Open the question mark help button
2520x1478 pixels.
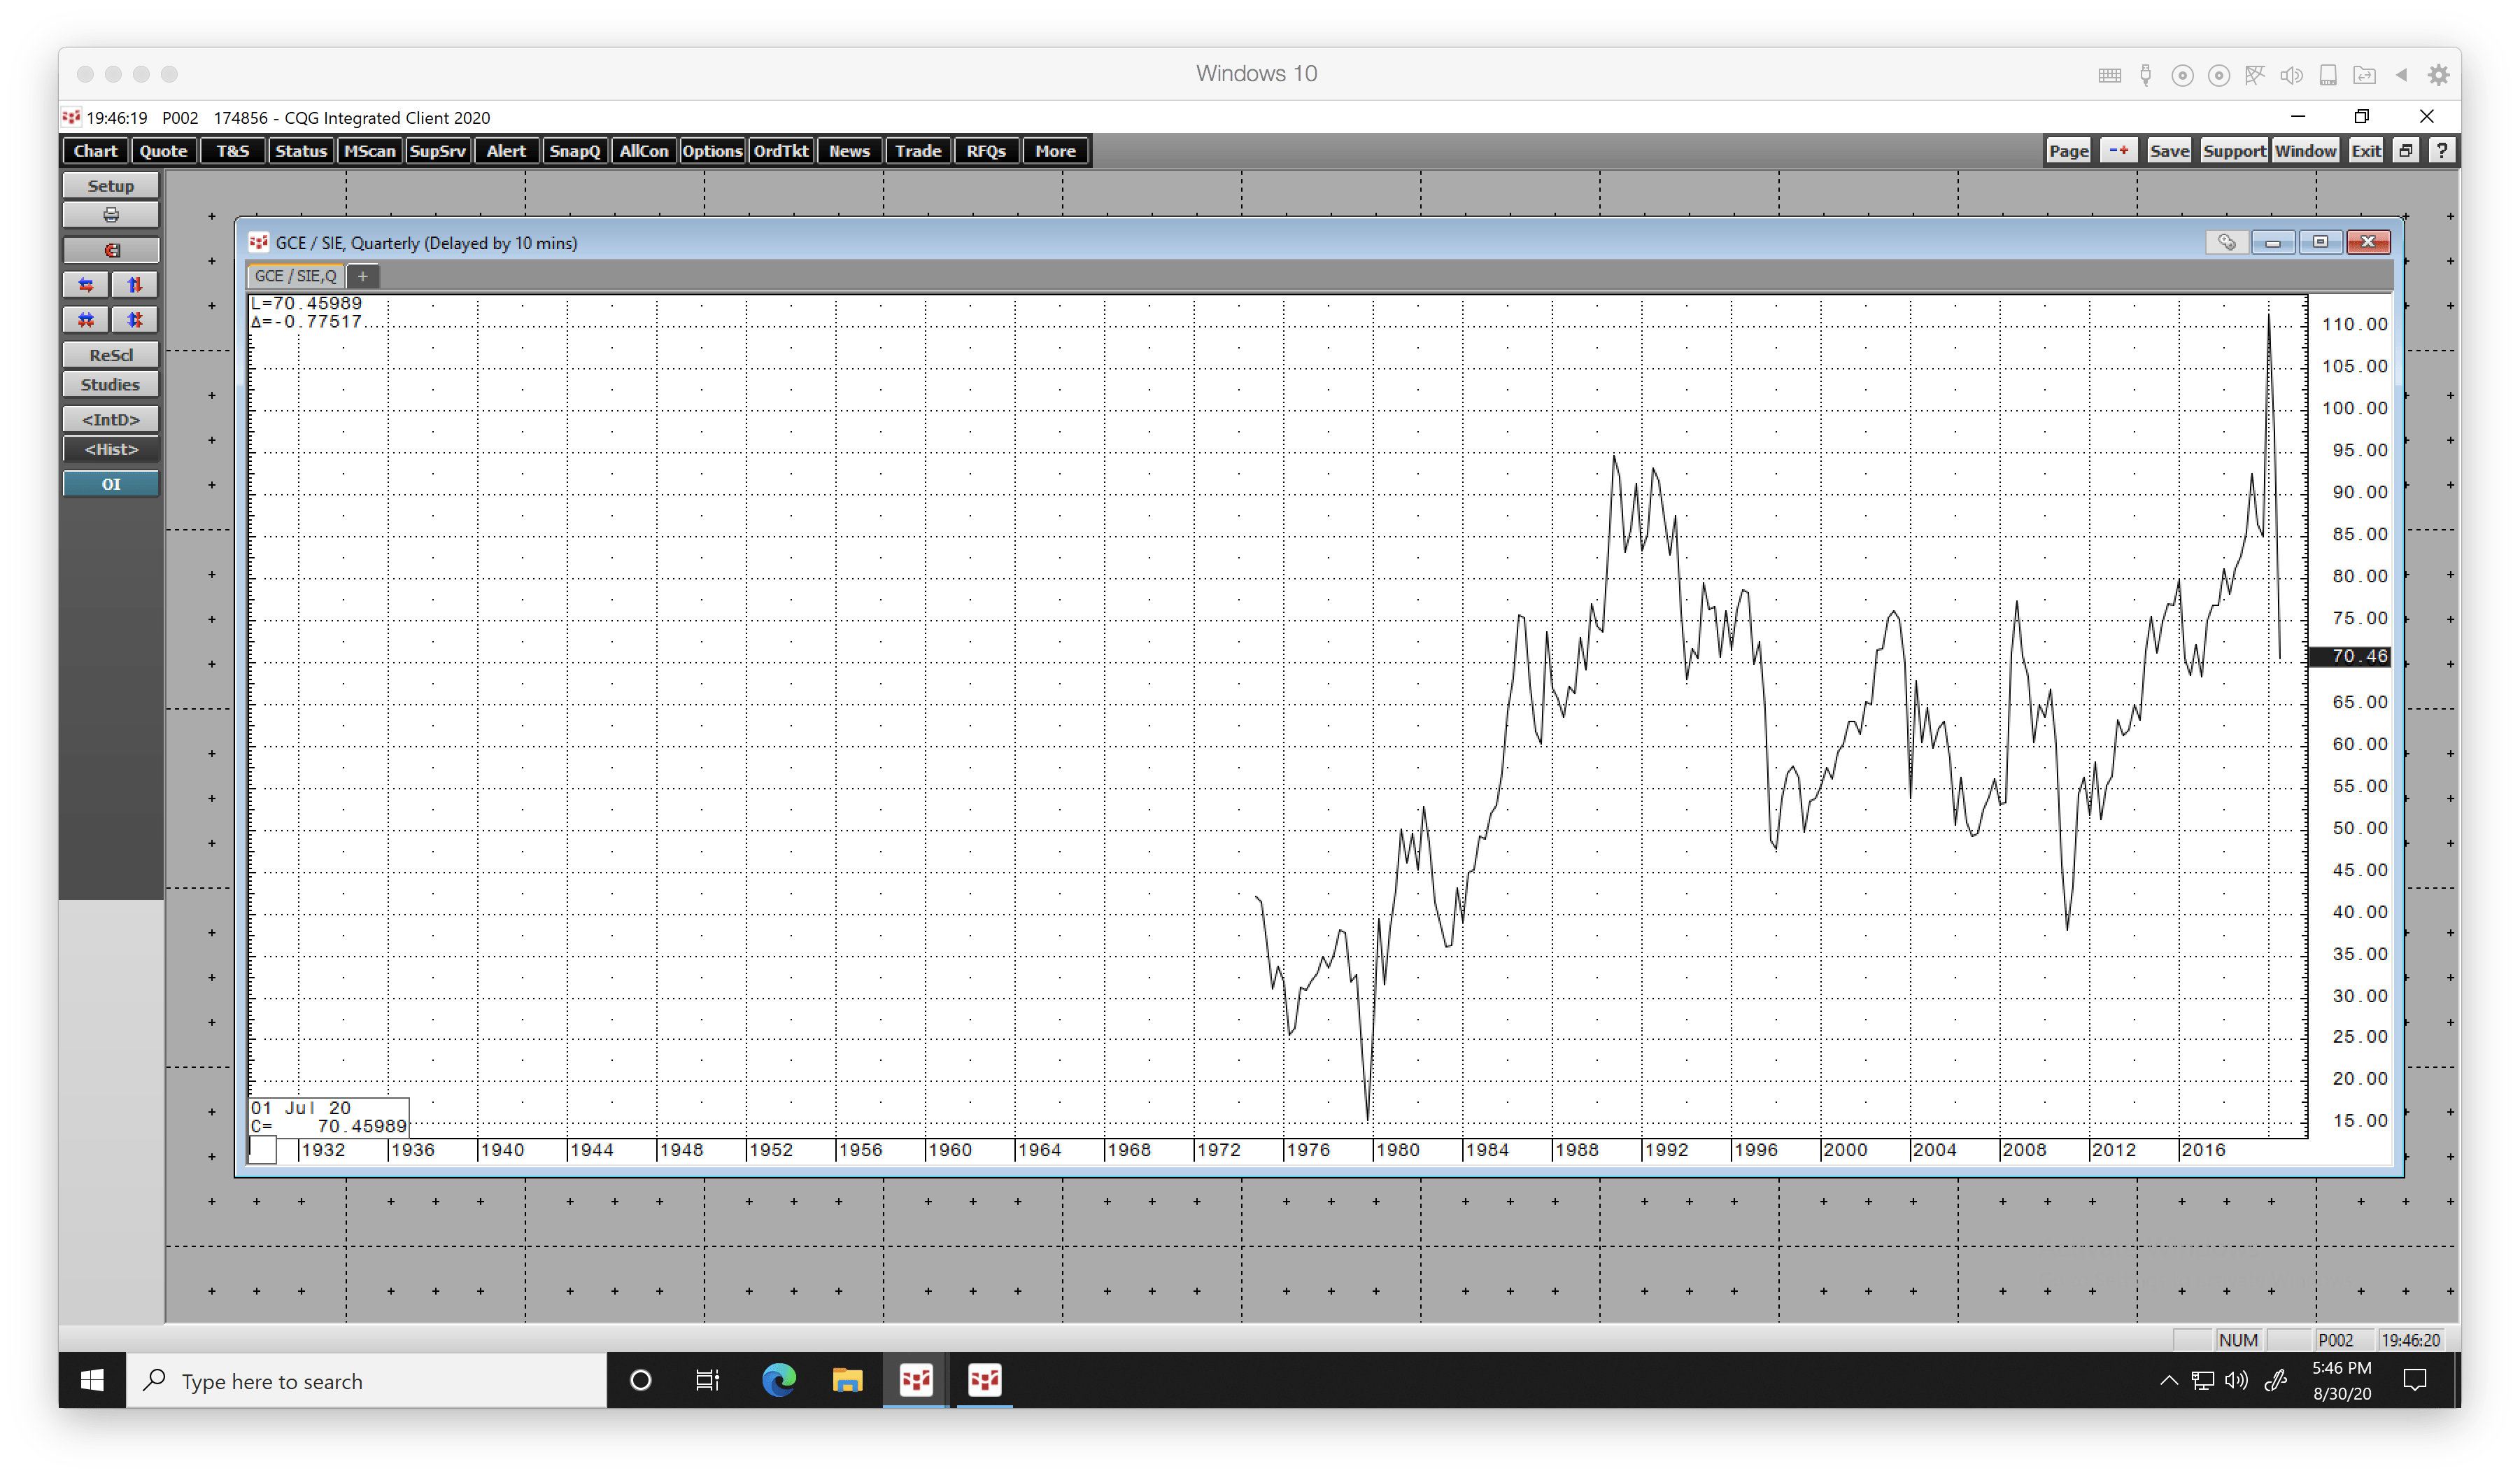coord(2441,151)
